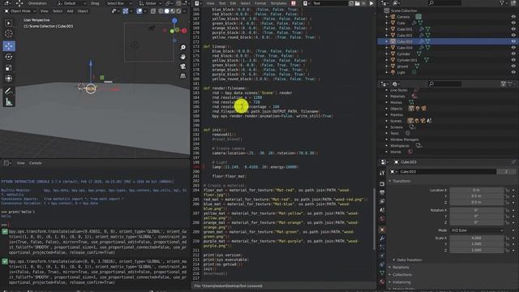Open the Tool properties tab
Screen dimensions: 519x292
(x=382, y=173)
